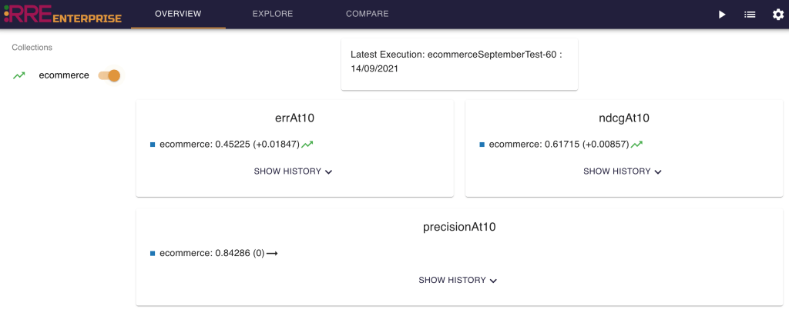Click the precisionAt10 card title
Image resolution: width=789 pixels, height=326 pixels.
[458, 227]
